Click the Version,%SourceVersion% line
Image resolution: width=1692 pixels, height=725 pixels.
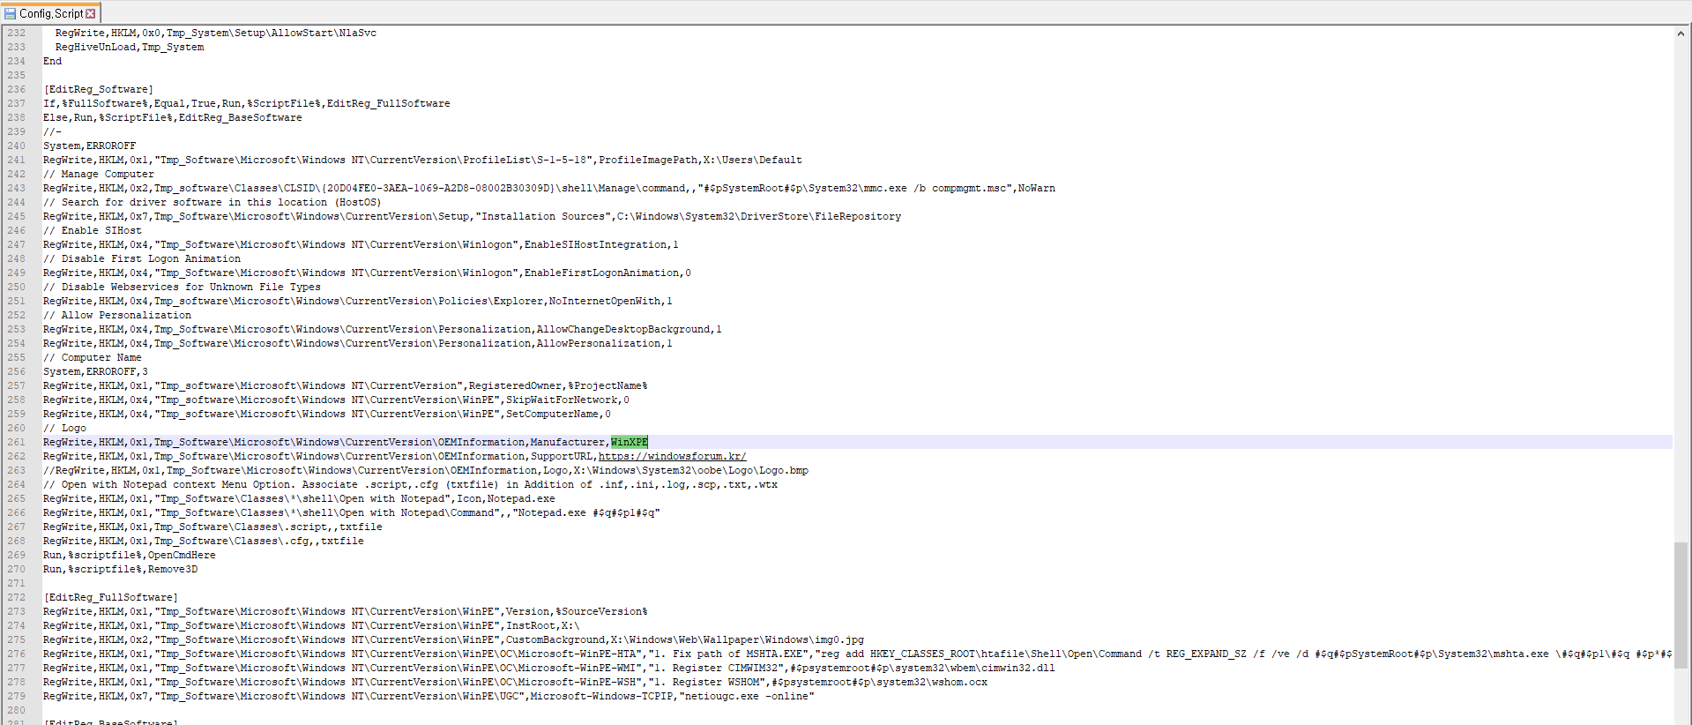point(345,611)
